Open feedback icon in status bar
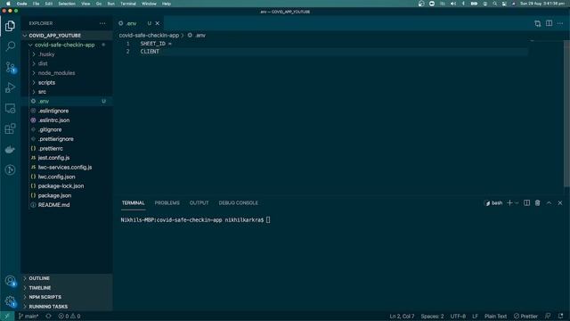570x321 pixels. click(548, 317)
